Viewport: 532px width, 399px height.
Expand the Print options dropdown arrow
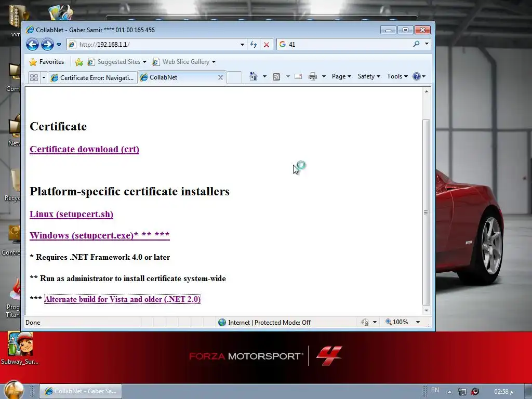[x=324, y=76]
